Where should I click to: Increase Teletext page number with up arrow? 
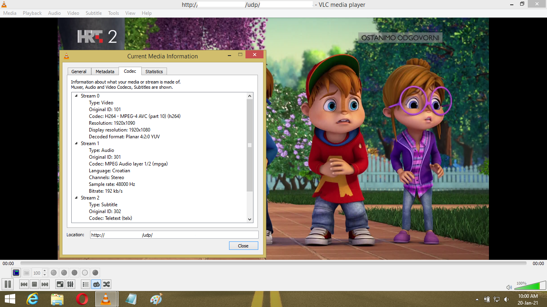[44, 271]
